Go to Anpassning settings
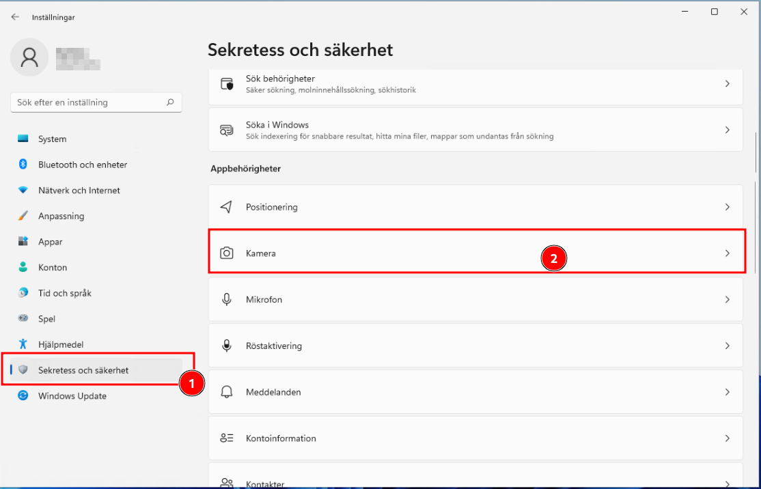The height and width of the screenshot is (489, 761). (96, 216)
